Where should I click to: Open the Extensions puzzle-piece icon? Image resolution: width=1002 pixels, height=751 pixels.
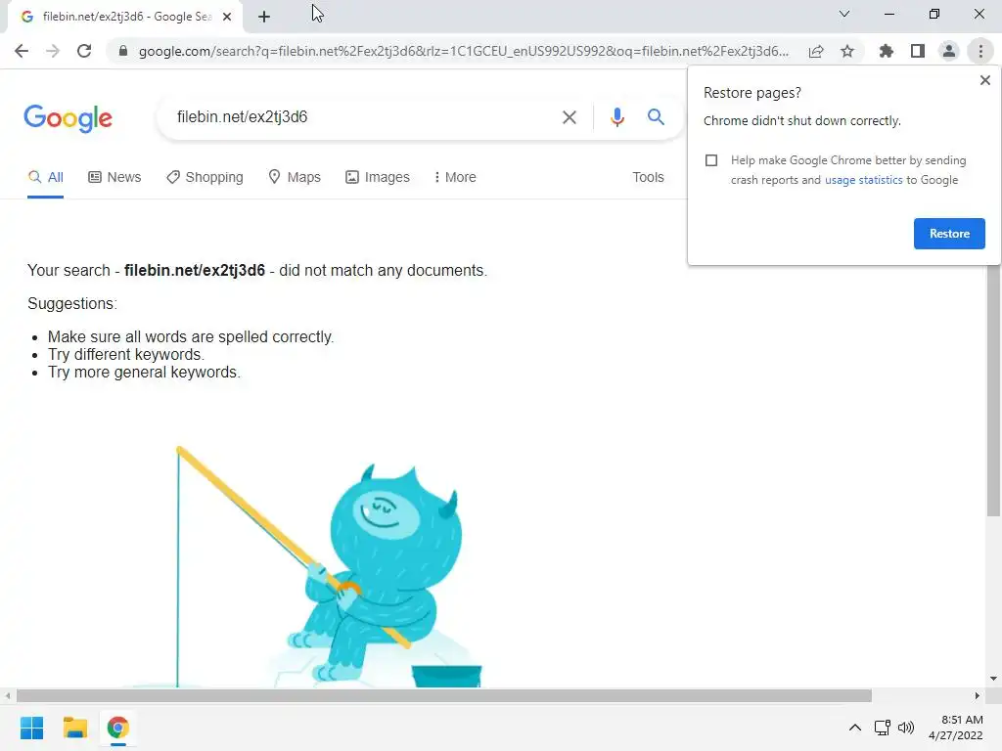coord(887,51)
